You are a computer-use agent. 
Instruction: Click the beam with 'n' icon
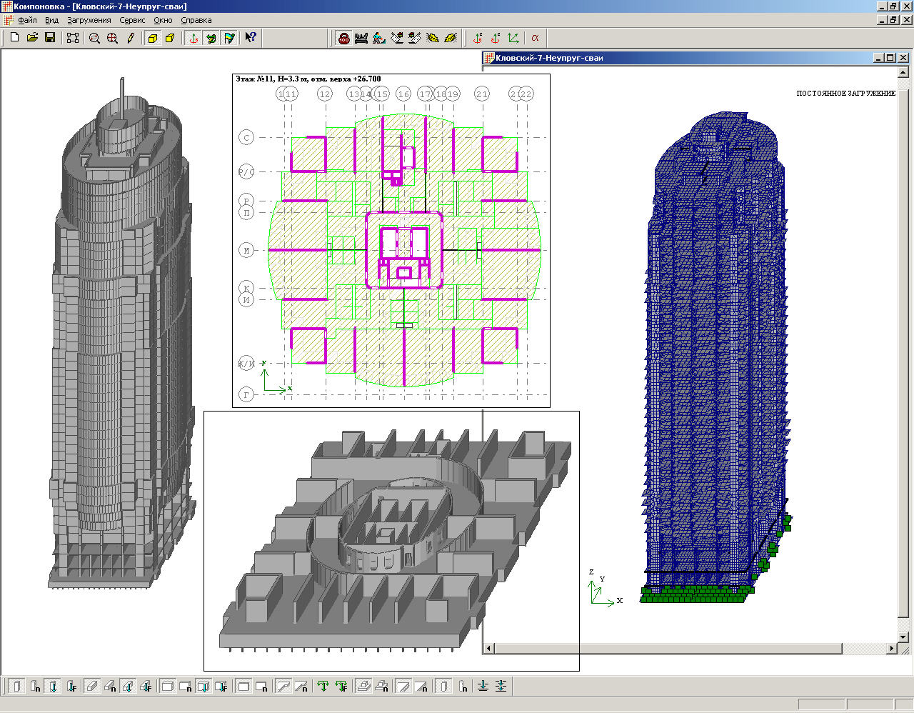pyautogui.click(x=110, y=687)
